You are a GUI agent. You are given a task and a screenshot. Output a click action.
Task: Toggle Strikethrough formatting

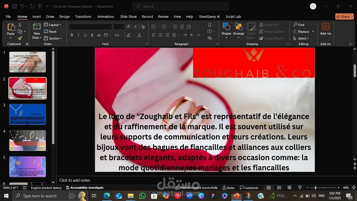click(x=99, y=35)
